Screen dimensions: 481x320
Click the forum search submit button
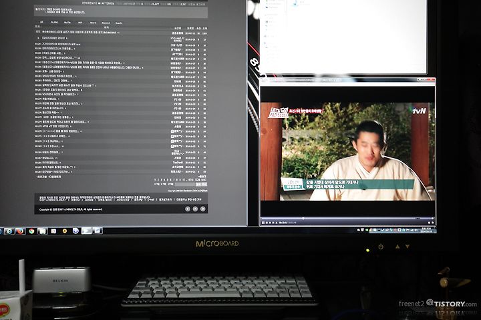pyautogui.click(x=201, y=184)
